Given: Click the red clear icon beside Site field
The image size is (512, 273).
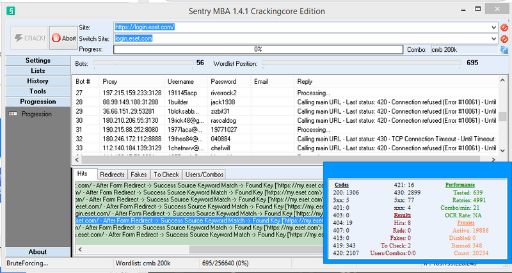Looking at the screenshot, I should (x=504, y=27).
